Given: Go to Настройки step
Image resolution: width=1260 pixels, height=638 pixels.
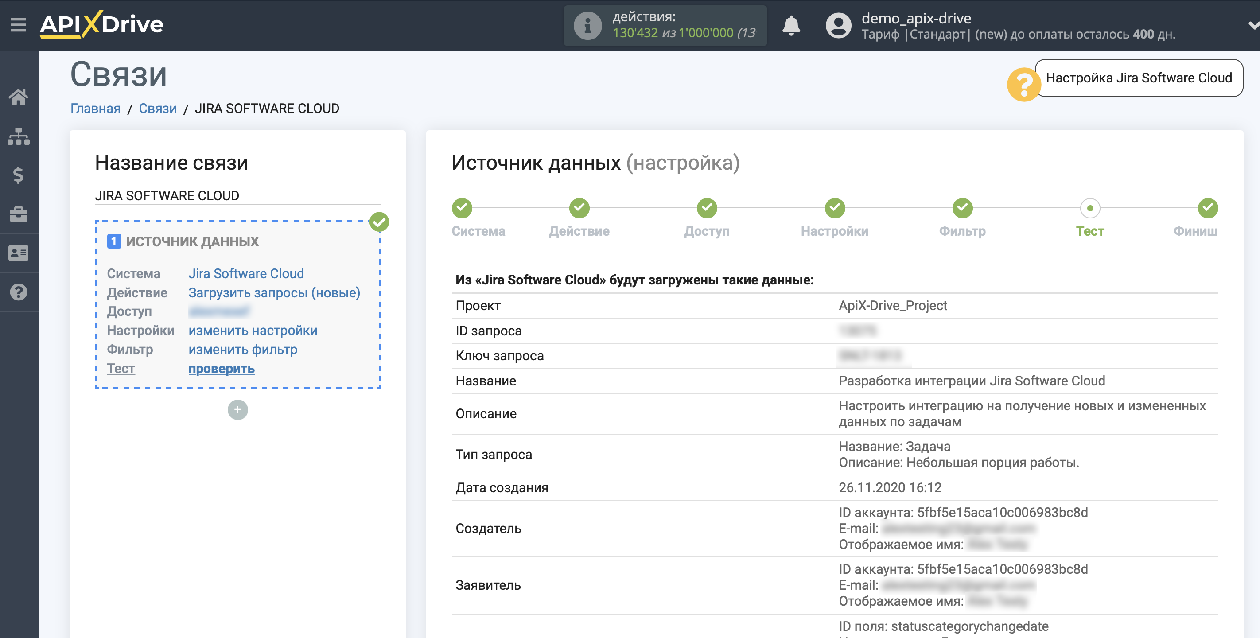Looking at the screenshot, I should (834, 231).
